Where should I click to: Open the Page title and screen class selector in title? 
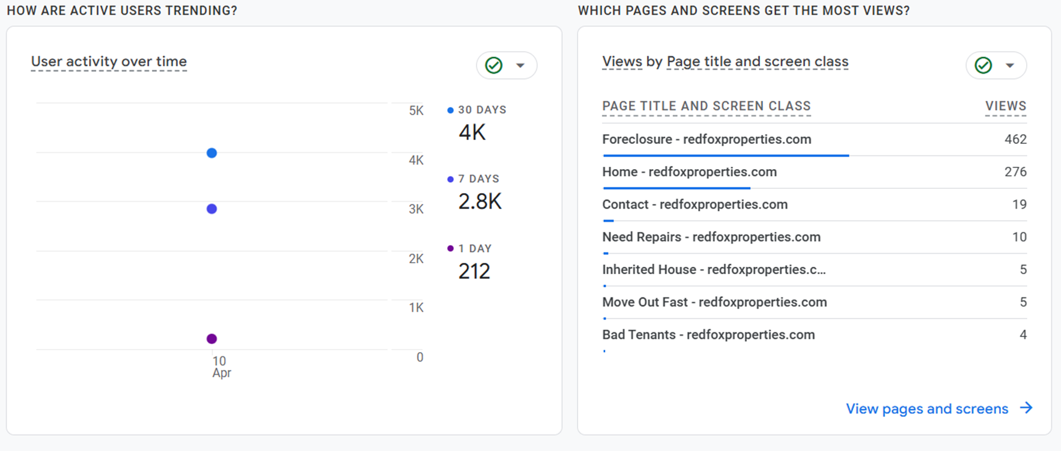point(758,61)
